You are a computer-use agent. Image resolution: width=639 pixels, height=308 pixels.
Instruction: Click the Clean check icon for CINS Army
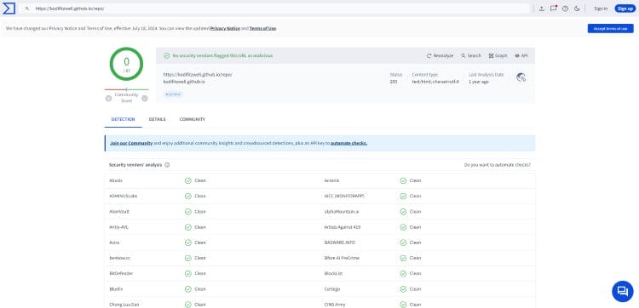(403, 305)
